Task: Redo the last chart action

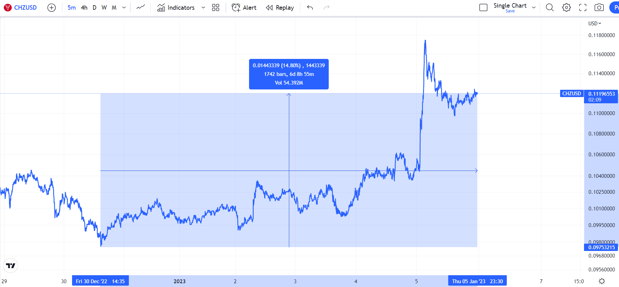Action: coord(326,8)
